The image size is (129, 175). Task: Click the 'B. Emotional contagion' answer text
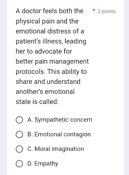pos(59,134)
